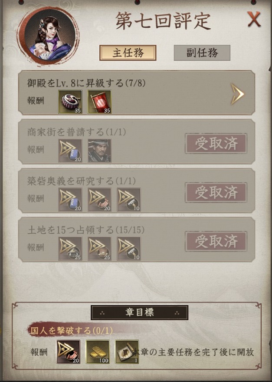Screen dimensions: 272x382
Task: Select the samurai general reward portrait
Action: (99, 150)
